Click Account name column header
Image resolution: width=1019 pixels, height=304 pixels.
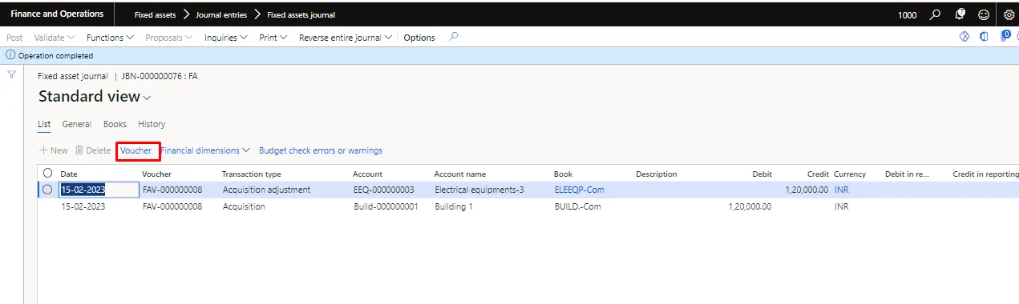(x=460, y=174)
